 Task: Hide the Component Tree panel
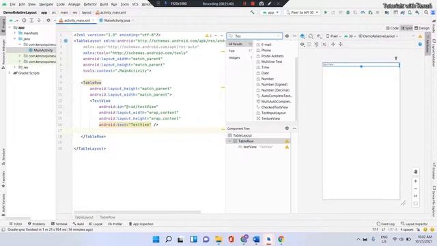coord(294,128)
